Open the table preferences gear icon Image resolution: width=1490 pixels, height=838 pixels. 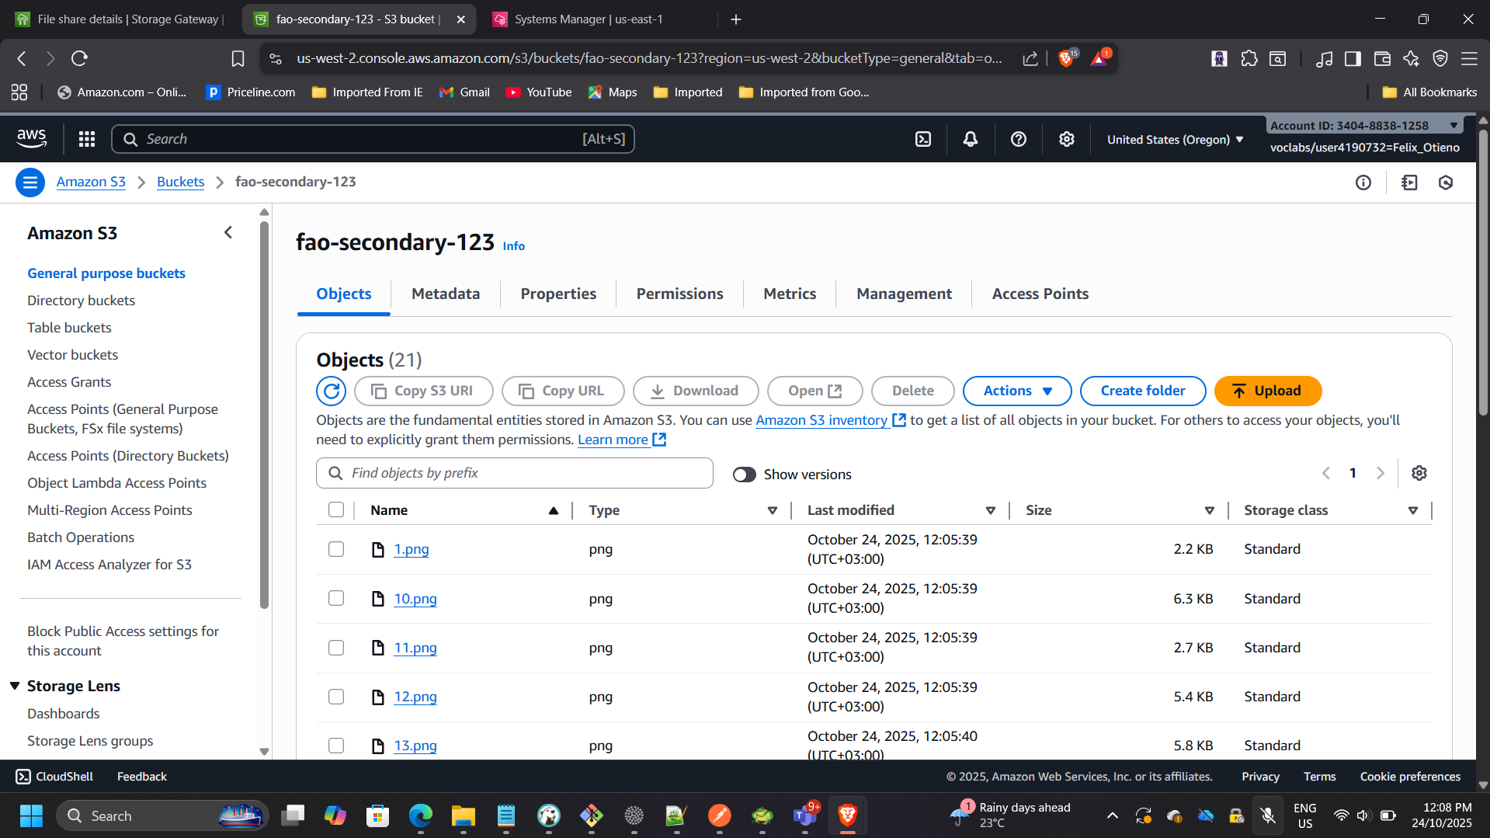pyautogui.click(x=1419, y=473)
